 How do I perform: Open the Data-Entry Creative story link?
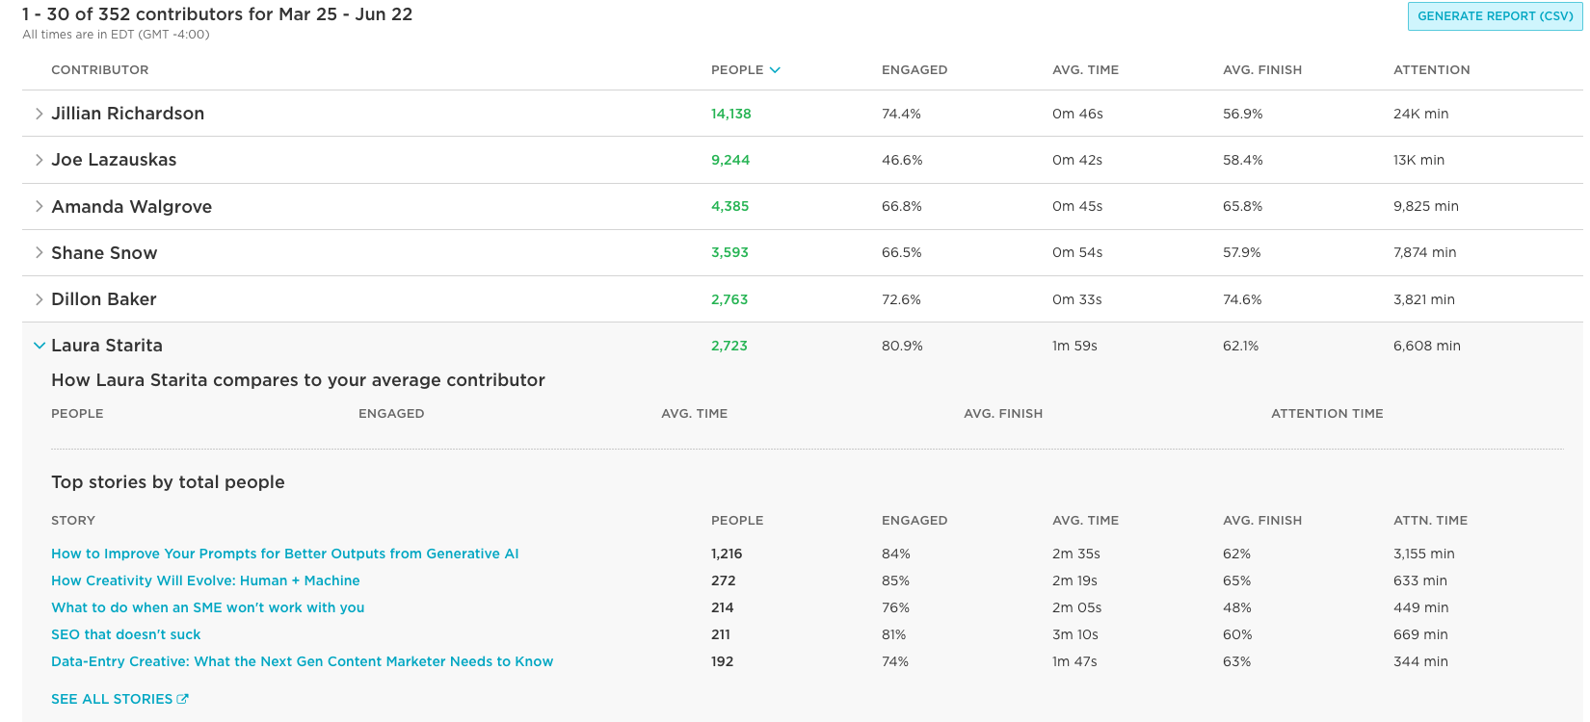click(302, 661)
